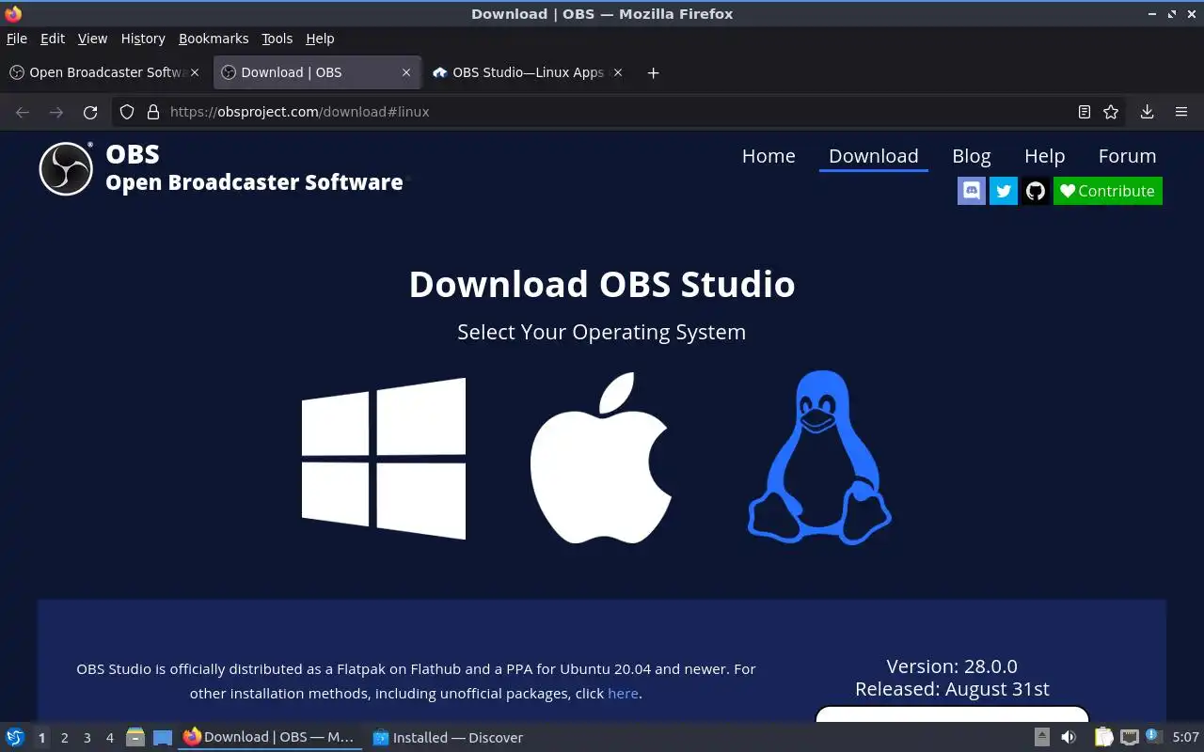Click the OBS circular logo
Viewport: 1204px width, 752px height.
(66, 169)
